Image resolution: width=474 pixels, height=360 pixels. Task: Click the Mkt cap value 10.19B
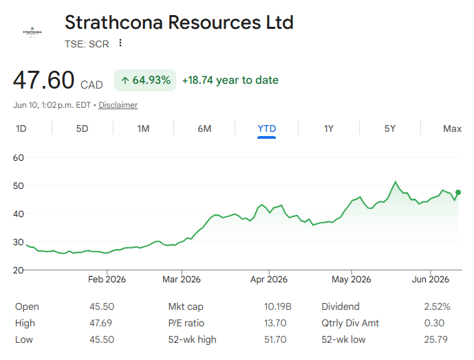tap(278, 306)
